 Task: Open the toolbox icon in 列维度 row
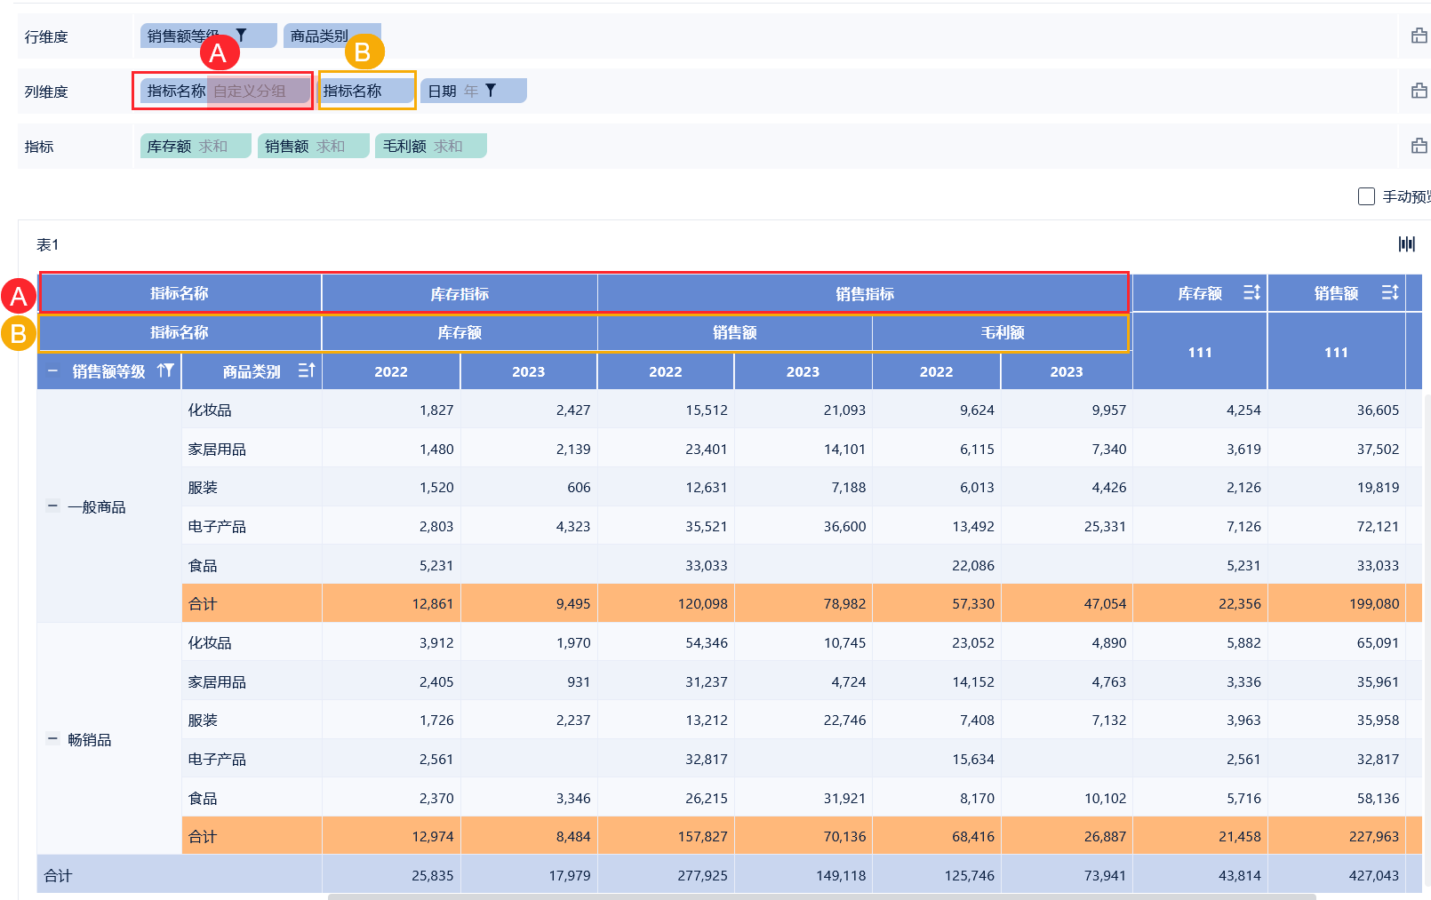[x=1419, y=92]
